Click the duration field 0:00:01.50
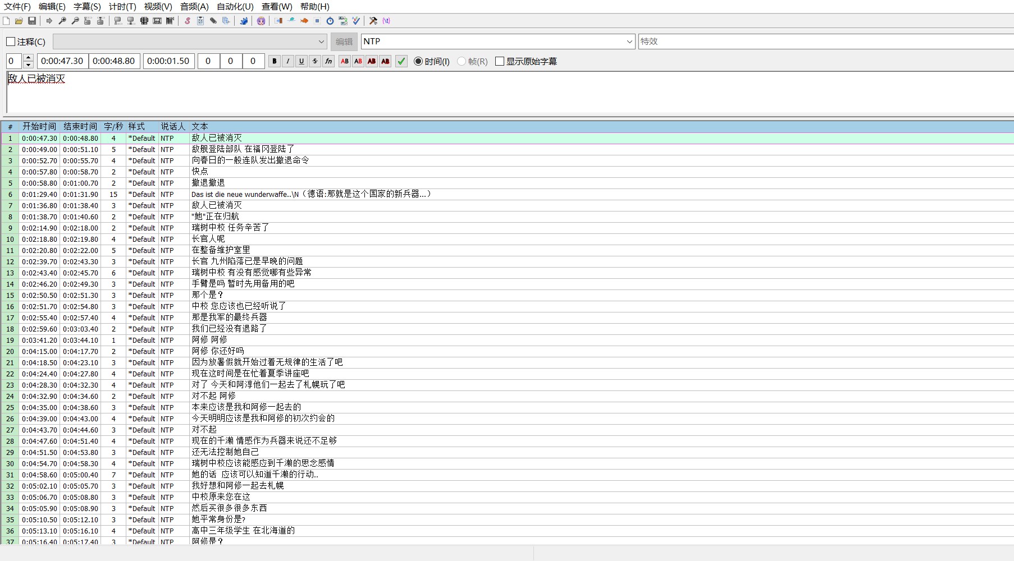Image resolution: width=1014 pixels, height=561 pixels. (169, 61)
